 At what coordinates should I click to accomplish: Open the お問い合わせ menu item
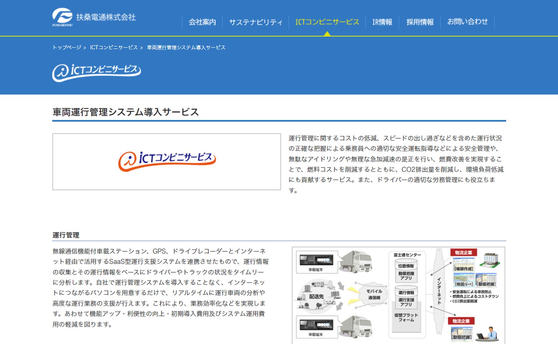(467, 22)
